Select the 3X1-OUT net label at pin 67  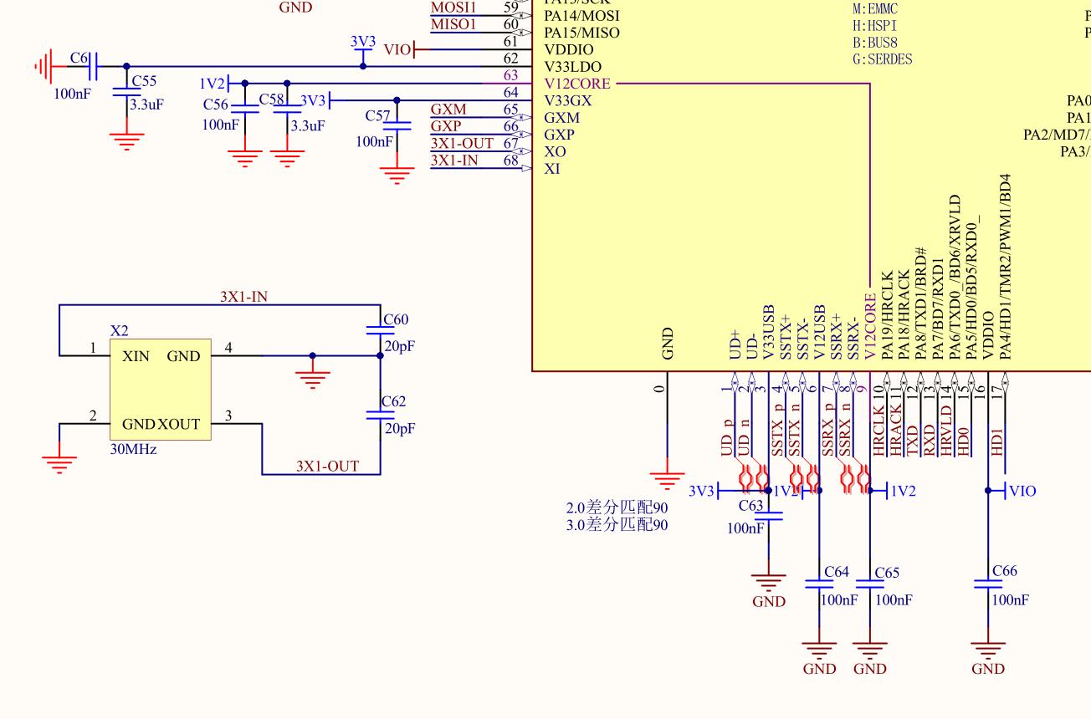[x=462, y=143]
